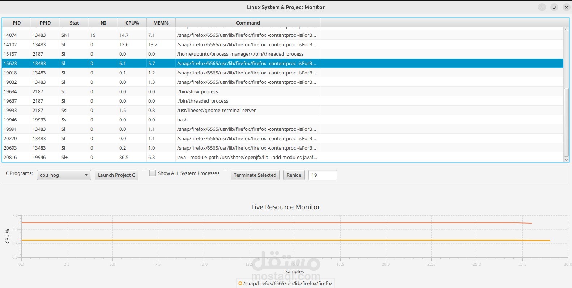Viewport: 572px width, 288px height.
Task: Select the row with PID 19991
Action: (283, 129)
